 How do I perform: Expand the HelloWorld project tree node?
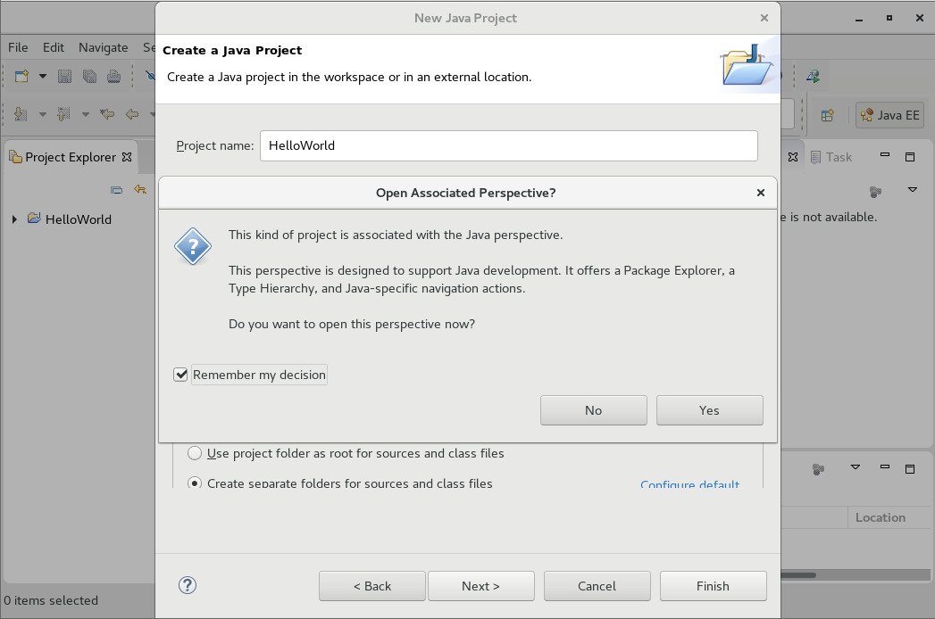click(x=14, y=219)
